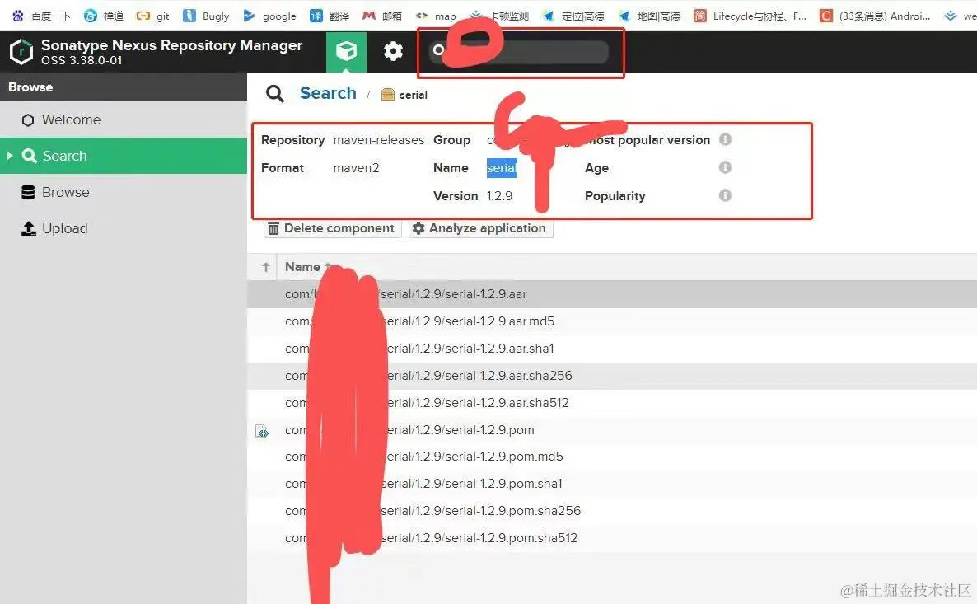977x604 pixels.
Task: Select the serial-1.2.9.aar.sha256 row
Action: (612, 375)
